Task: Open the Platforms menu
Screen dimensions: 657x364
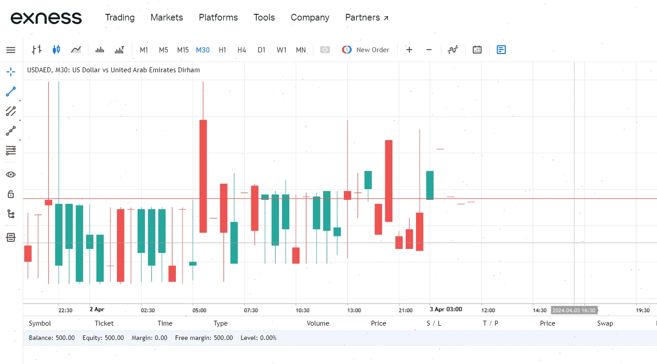Action: coord(218,17)
